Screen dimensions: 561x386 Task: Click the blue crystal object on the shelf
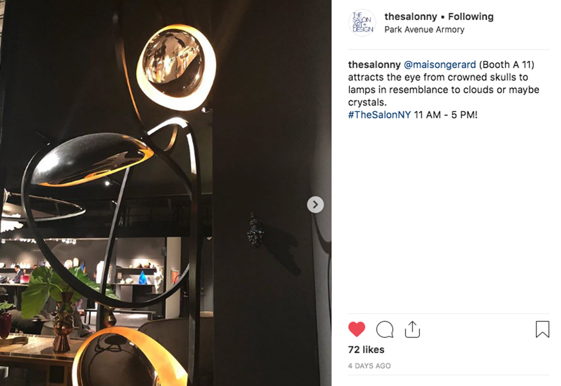coord(143,277)
